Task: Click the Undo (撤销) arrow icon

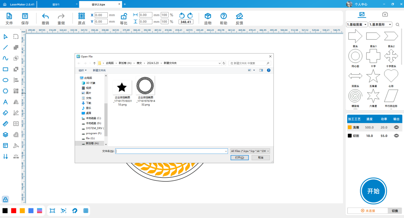Action: click(45, 16)
